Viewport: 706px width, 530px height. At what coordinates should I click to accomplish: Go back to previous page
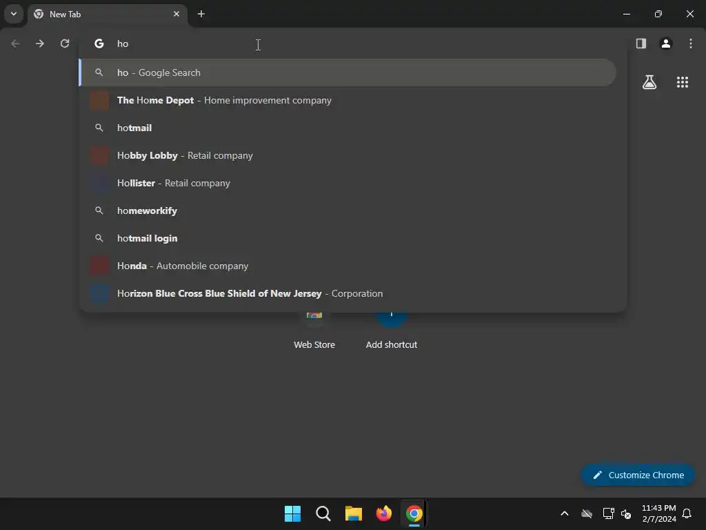click(15, 43)
